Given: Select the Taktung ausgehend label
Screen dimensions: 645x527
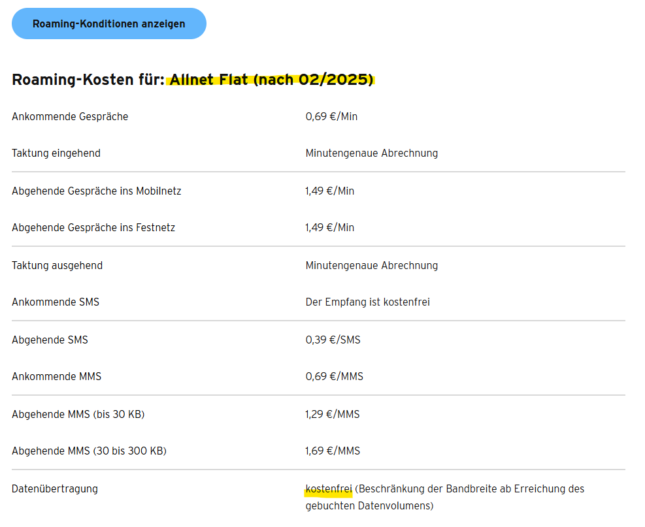Looking at the screenshot, I should coord(57,266).
